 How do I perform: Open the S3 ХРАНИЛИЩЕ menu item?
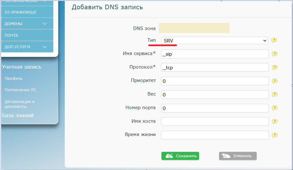click(x=27, y=12)
